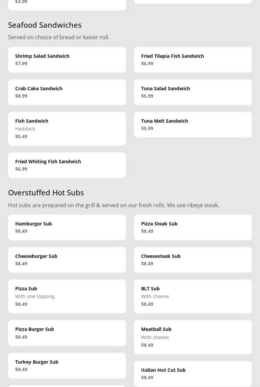260x387 pixels.
Task: Add the Fried Whiting Fish Sandwich
Action: (67, 165)
